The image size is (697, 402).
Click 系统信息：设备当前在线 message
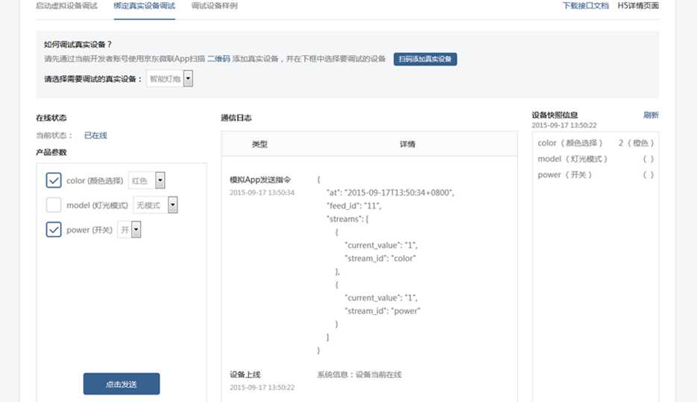(x=359, y=374)
